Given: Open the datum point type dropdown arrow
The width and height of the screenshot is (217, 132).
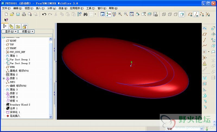Looking at the screenshot, I should [209, 52].
